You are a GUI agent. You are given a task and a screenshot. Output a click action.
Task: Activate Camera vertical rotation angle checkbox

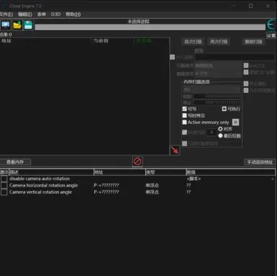4,192
